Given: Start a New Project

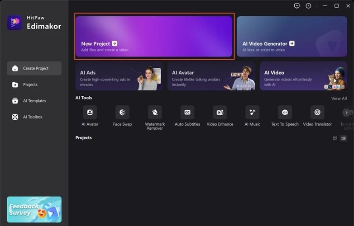Looking at the screenshot, I should [154, 36].
